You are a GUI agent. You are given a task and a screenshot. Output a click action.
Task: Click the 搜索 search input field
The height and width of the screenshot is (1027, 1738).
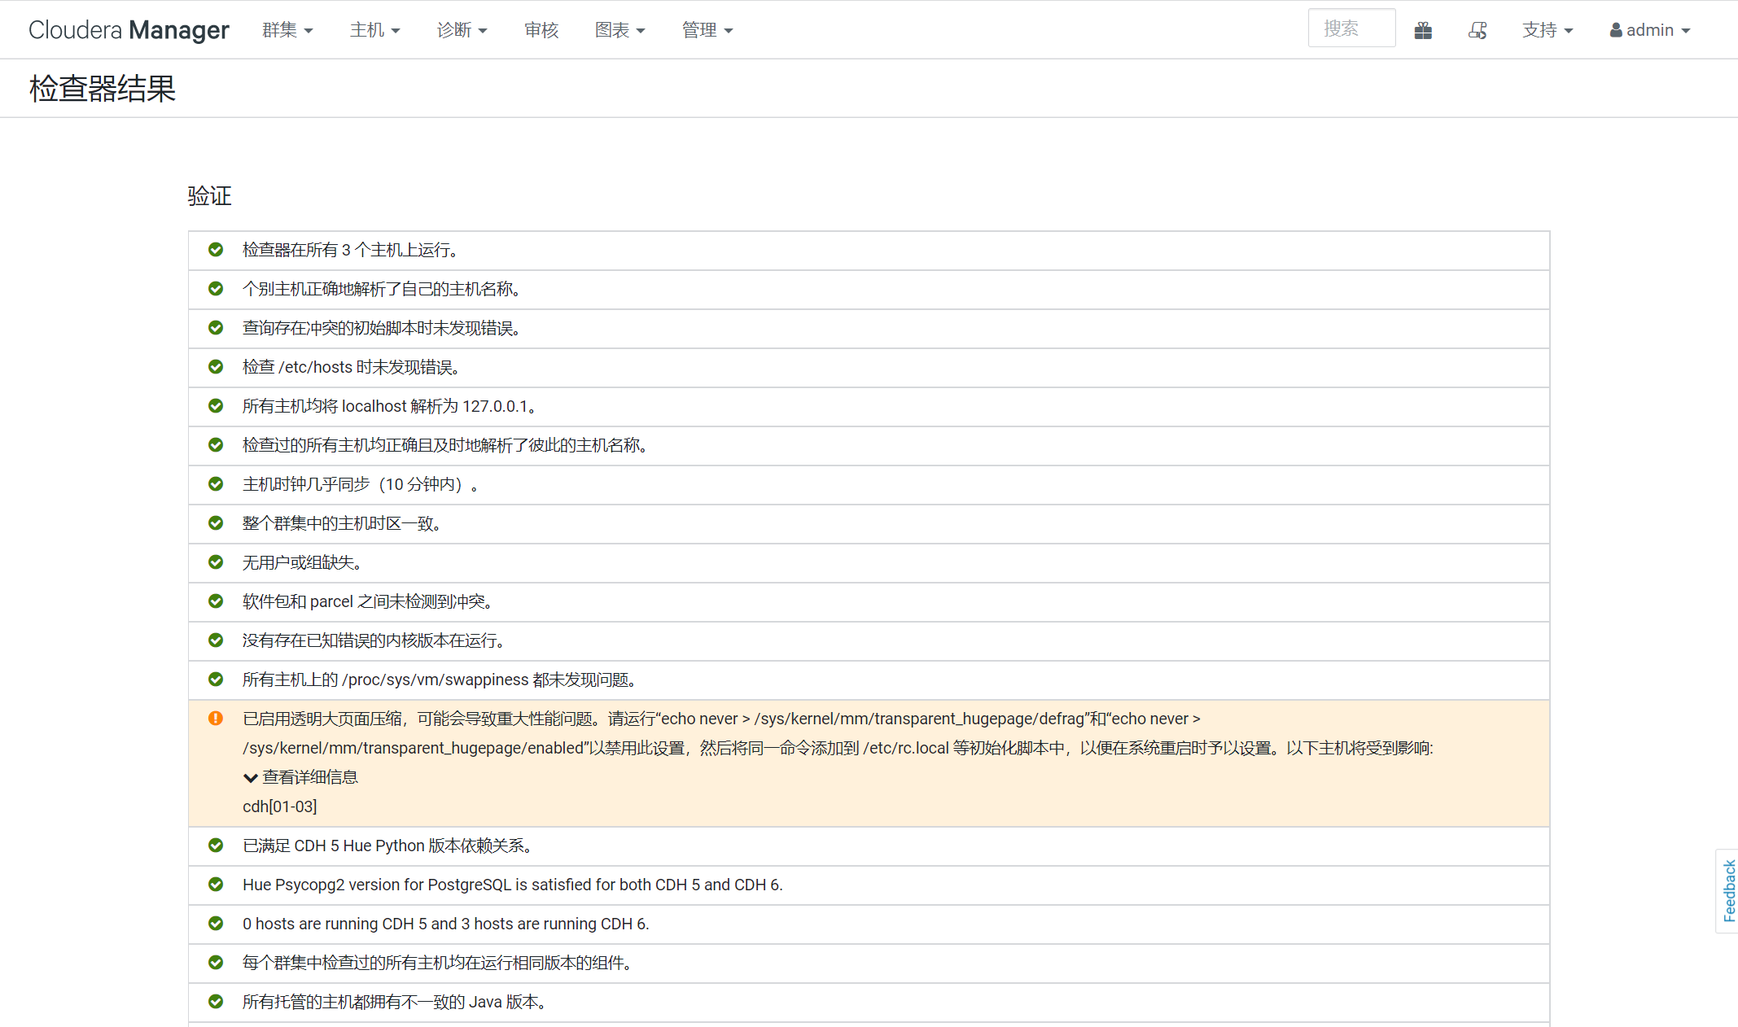tap(1351, 28)
